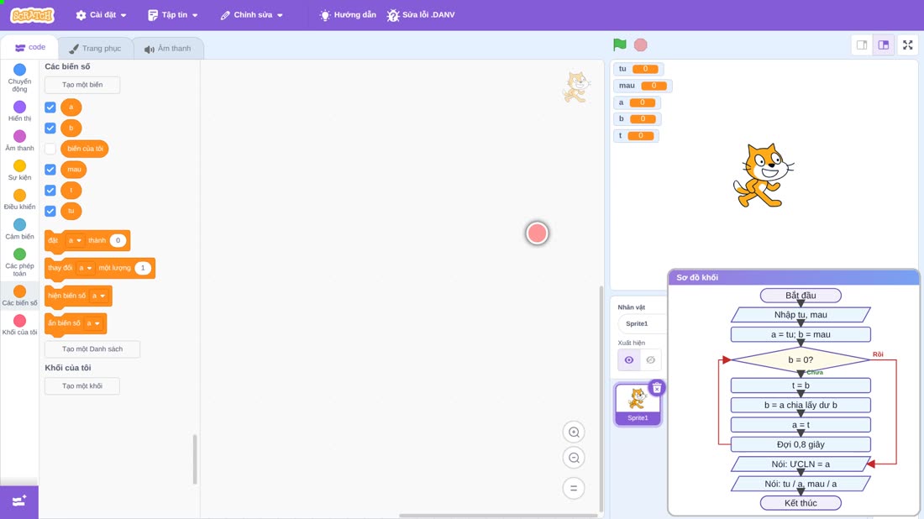Select the Sự kiện block category
Screen dimensions: 924x519
19,170
